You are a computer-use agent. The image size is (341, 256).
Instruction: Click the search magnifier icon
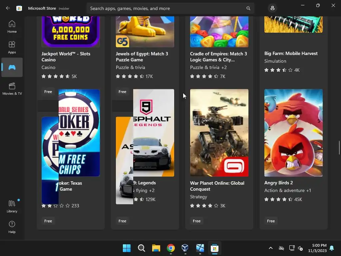click(x=248, y=8)
